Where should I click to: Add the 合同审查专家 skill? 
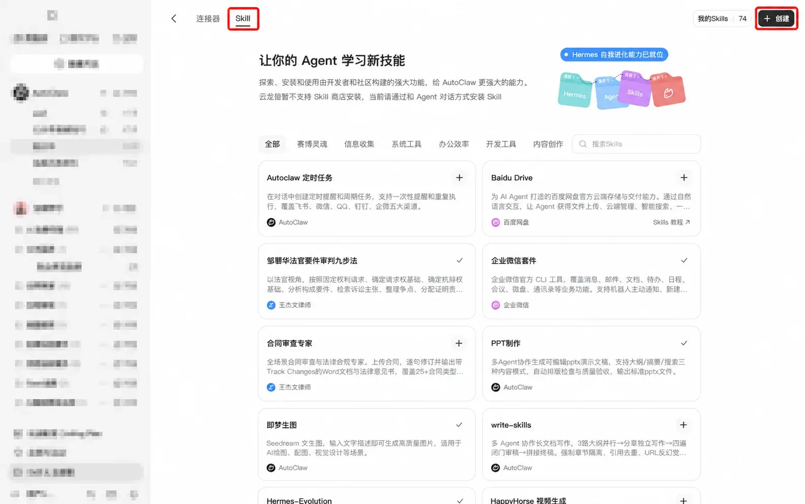[x=459, y=343]
